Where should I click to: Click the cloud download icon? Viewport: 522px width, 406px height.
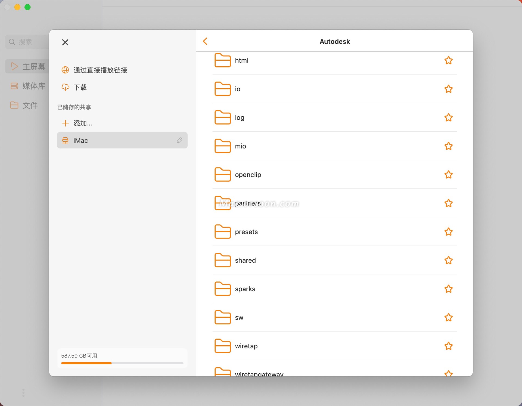pyautogui.click(x=65, y=87)
